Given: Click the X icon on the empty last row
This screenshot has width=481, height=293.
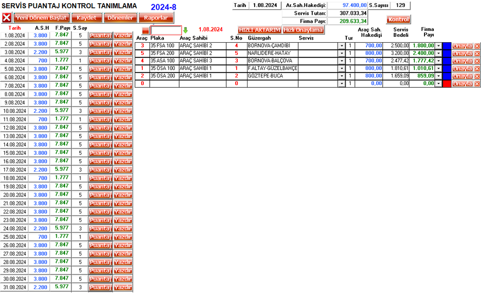Looking at the screenshot, I should (x=477, y=84).
